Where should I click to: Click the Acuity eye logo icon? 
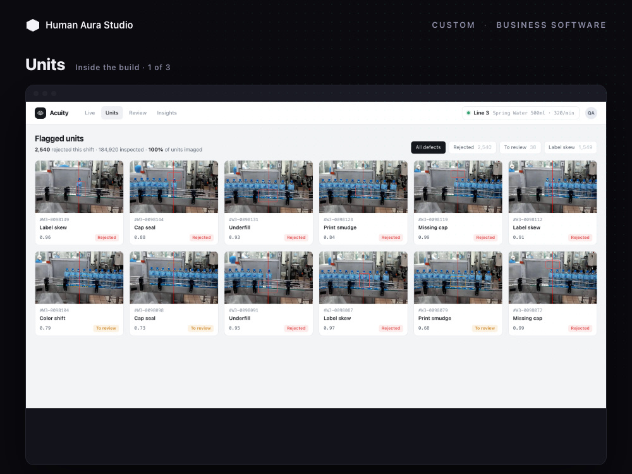tap(40, 113)
